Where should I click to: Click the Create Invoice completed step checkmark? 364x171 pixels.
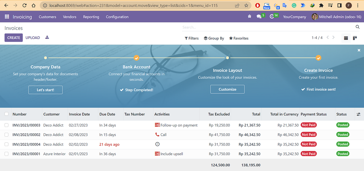pyautogui.click(x=318, y=58)
